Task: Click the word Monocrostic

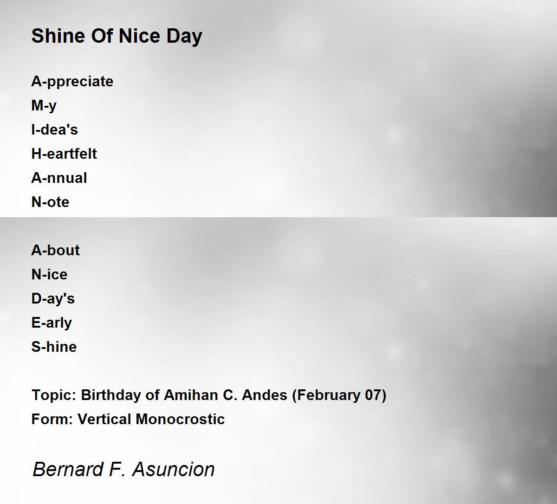Action: 181,419
